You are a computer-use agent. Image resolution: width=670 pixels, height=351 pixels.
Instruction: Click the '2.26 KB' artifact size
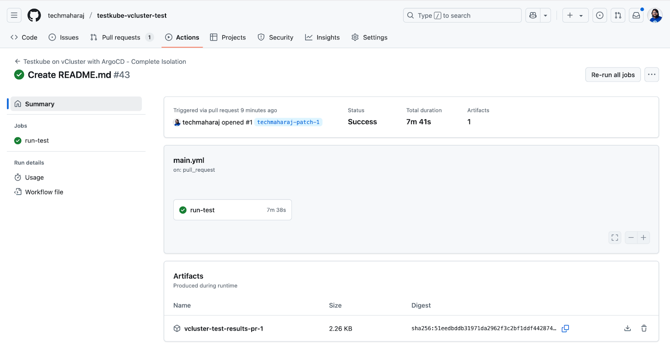coord(340,329)
